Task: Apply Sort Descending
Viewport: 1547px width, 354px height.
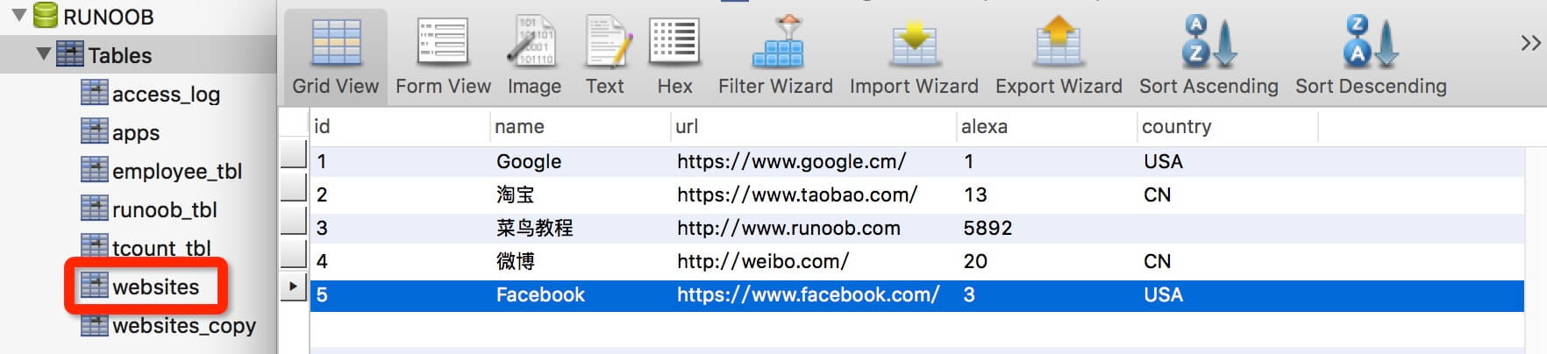Action: click(1371, 56)
